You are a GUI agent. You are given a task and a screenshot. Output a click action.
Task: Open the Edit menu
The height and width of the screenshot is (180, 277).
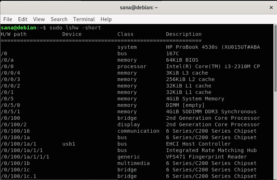(23, 19)
